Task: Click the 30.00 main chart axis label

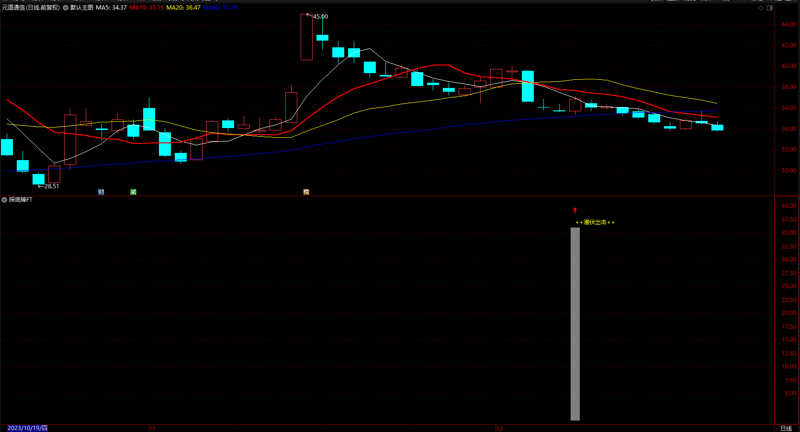Action: pos(789,171)
